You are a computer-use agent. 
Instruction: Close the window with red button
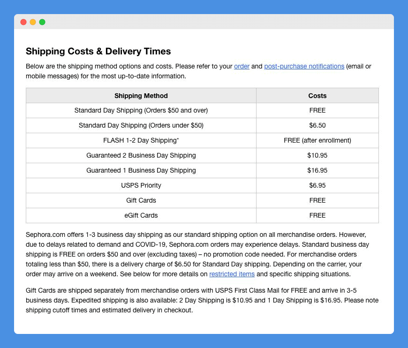click(x=23, y=22)
